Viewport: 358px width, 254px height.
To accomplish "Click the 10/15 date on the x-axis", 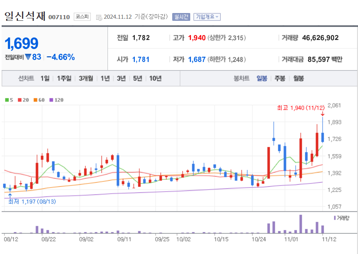I will (221, 239).
